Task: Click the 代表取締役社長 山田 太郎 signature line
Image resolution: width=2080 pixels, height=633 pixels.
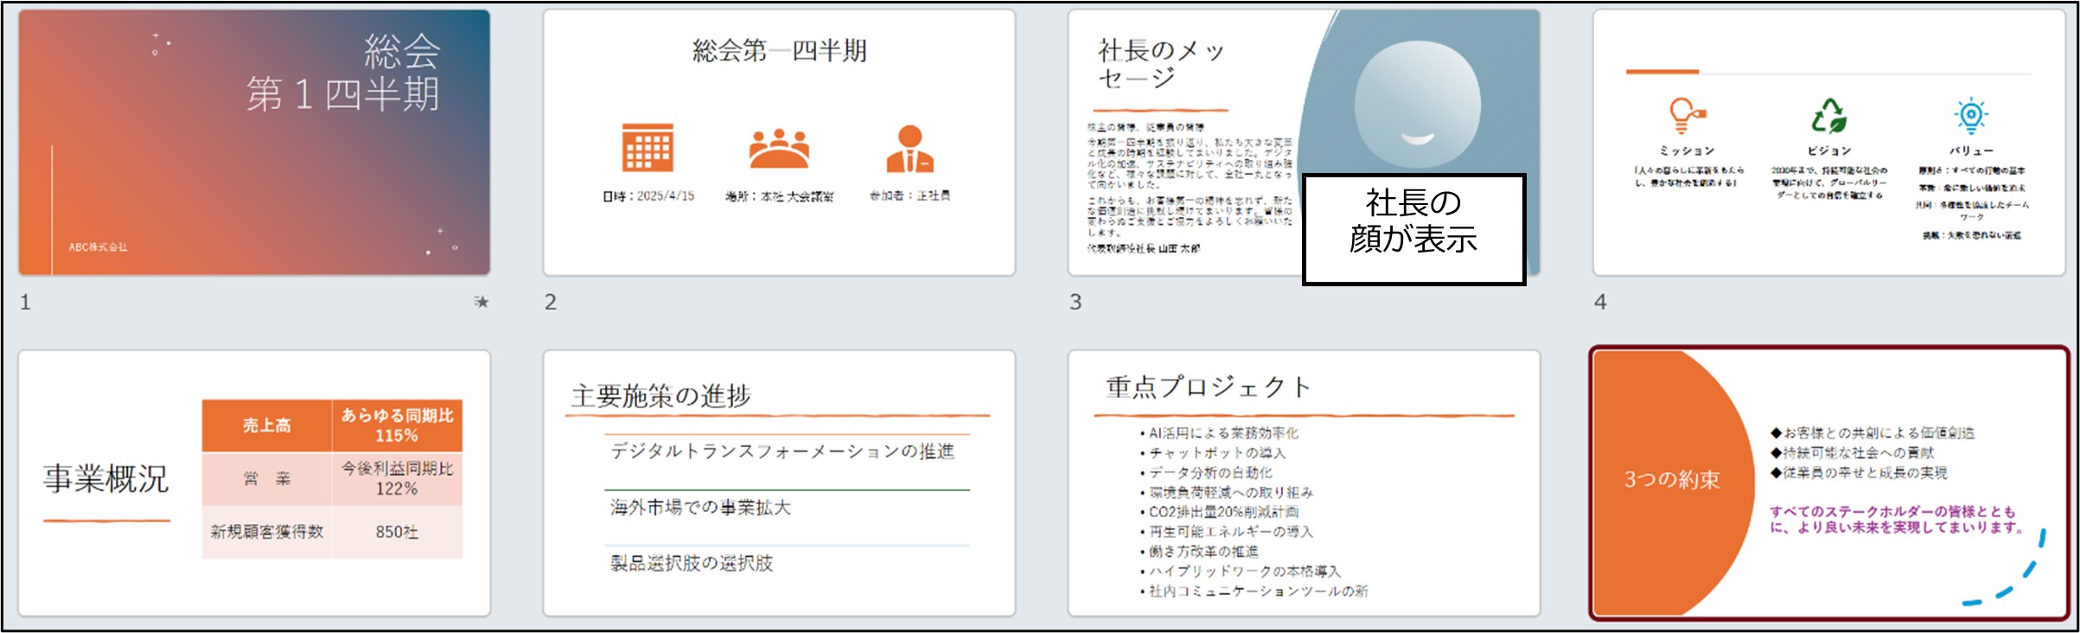Action: [x=1144, y=248]
